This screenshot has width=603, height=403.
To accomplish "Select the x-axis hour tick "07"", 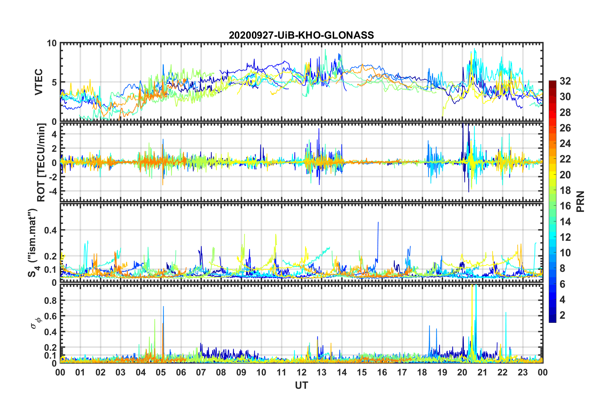I will (x=201, y=372).
